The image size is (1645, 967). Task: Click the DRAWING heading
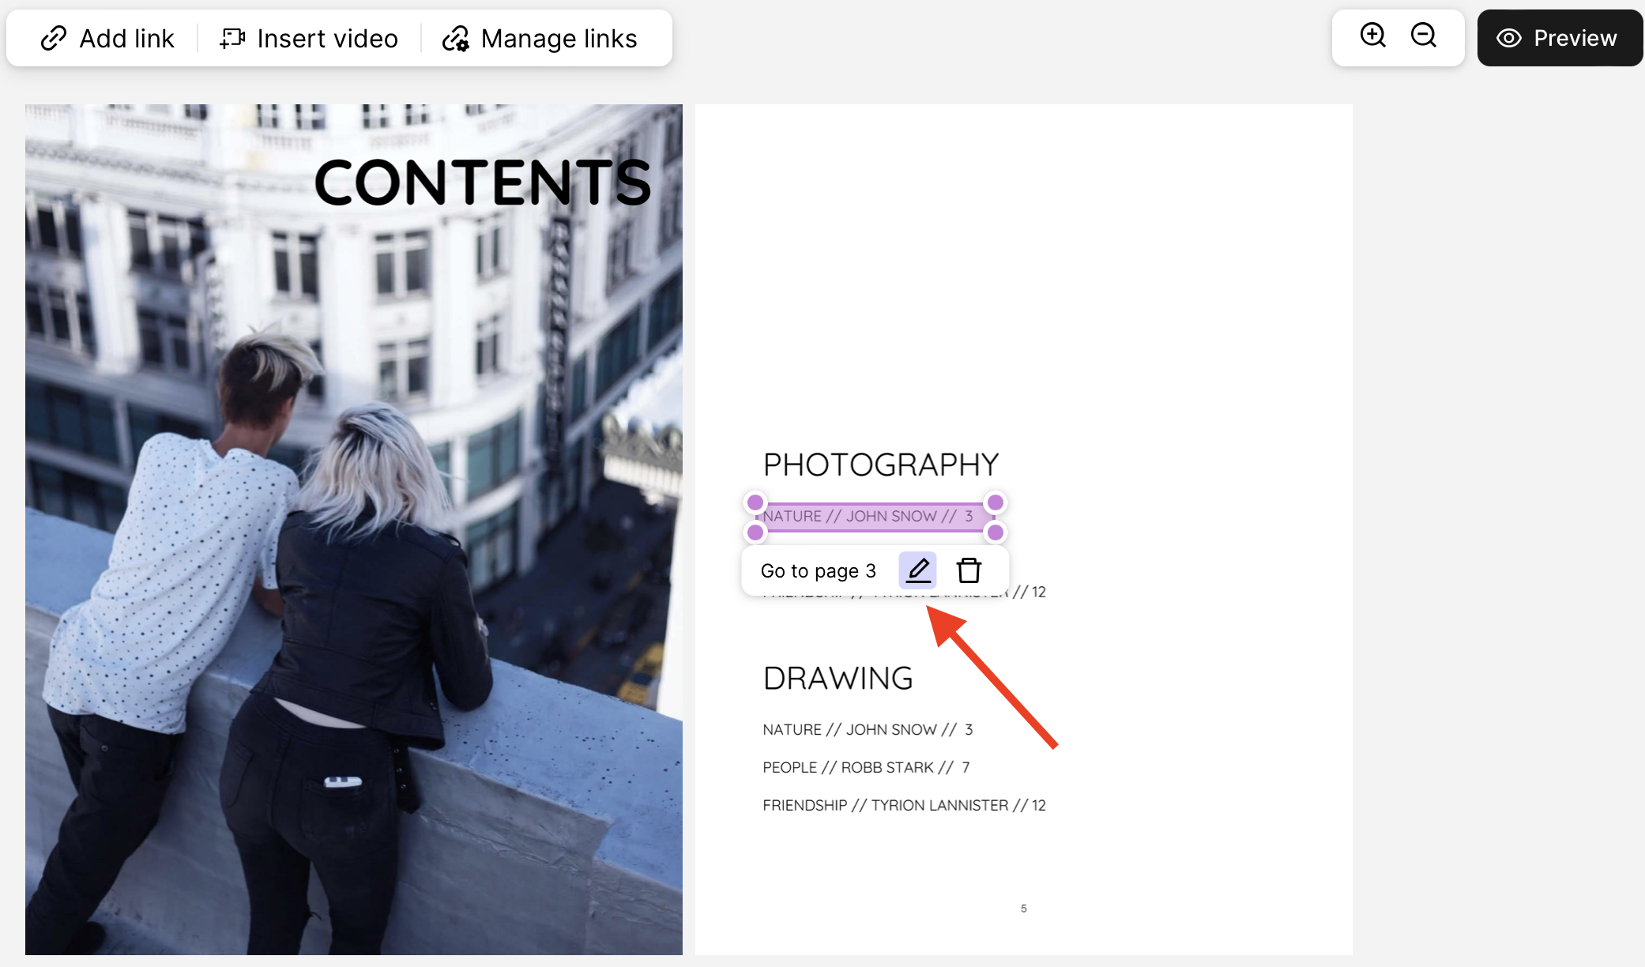838,679
